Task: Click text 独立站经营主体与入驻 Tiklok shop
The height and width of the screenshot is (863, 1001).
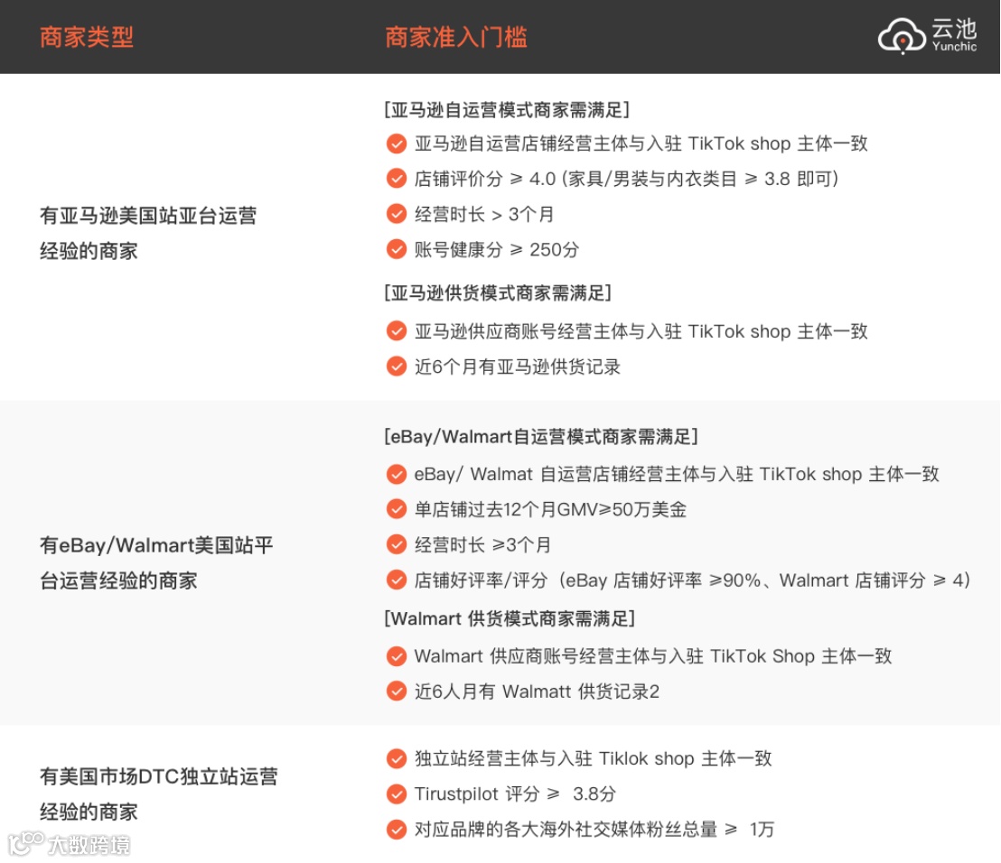Action: click(554, 758)
